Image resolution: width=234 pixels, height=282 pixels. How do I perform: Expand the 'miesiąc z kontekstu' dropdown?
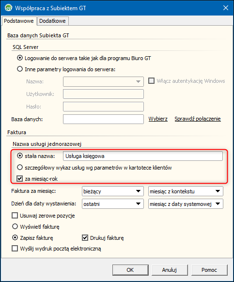(186, 191)
